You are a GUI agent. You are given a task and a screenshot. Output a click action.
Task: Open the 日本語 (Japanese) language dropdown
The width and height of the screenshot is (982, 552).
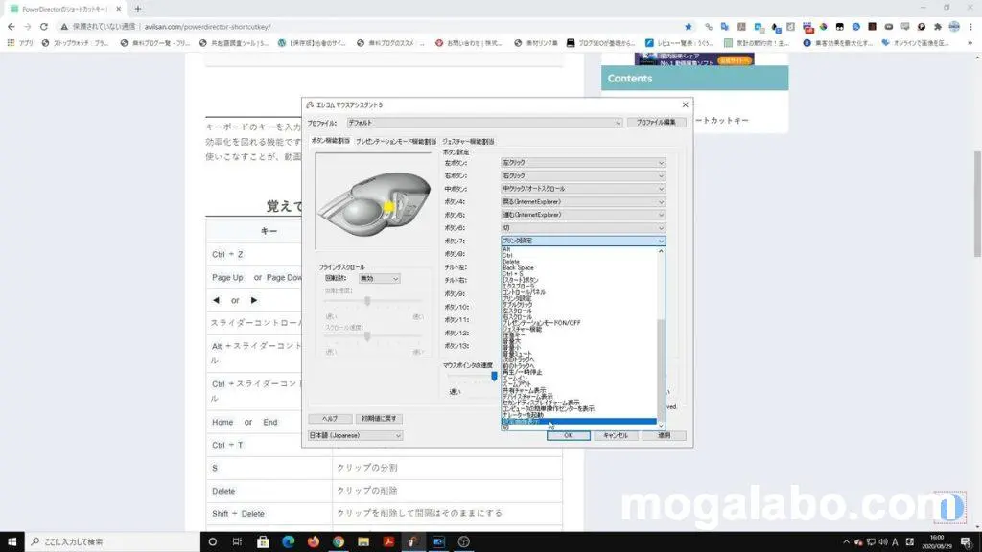click(355, 435)
